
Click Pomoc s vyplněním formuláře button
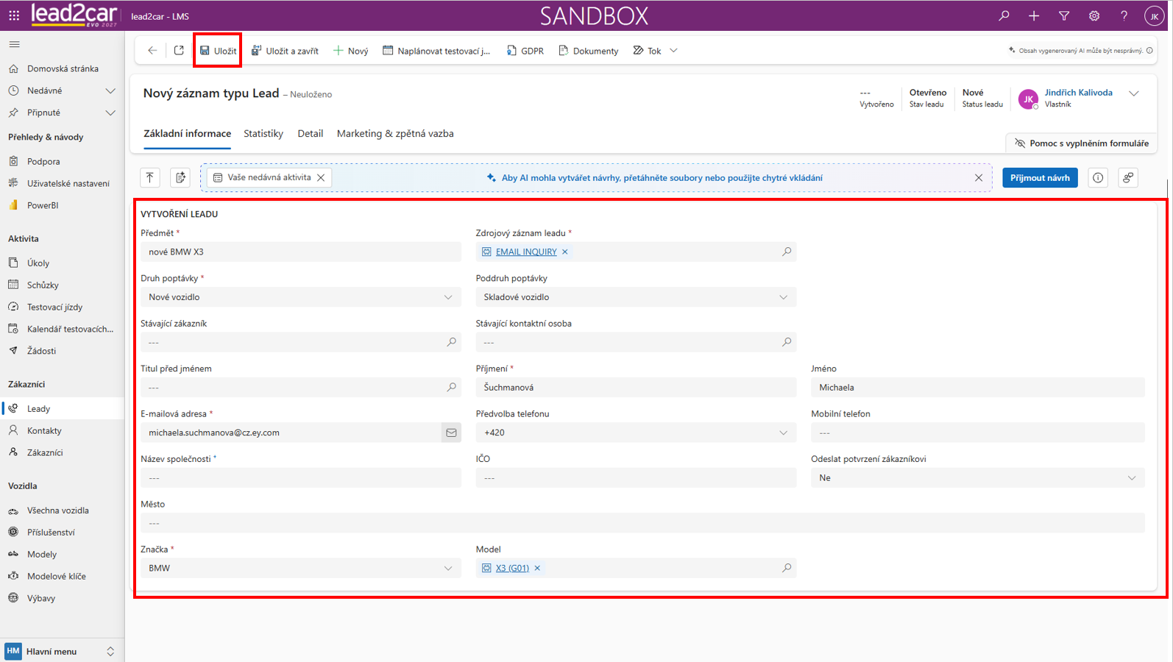(1081, 143)
